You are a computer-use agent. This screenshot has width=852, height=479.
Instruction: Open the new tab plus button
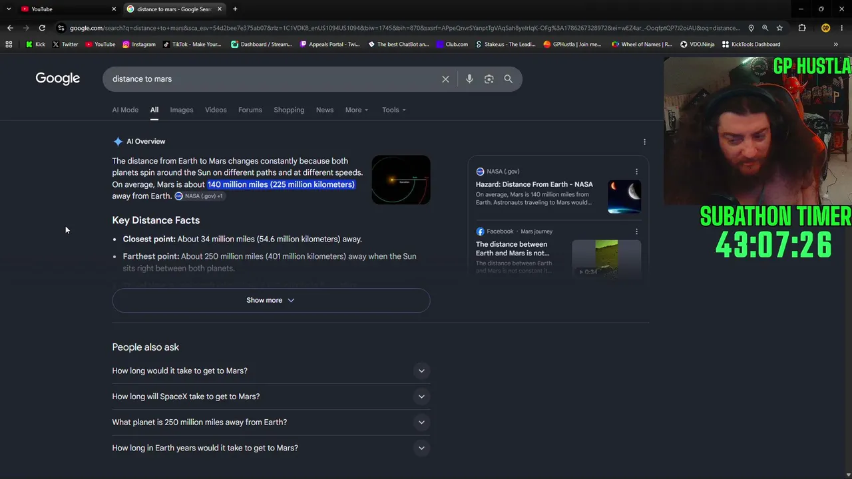[x=235, y=9]
